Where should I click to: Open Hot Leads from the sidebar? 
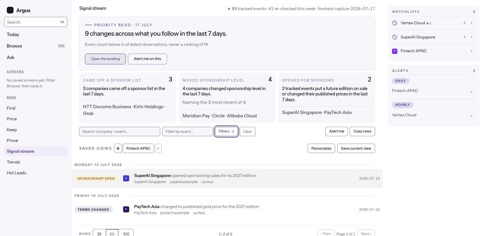point(36,173)
